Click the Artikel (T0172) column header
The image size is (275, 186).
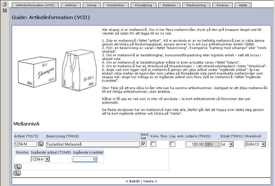(26, 136)
